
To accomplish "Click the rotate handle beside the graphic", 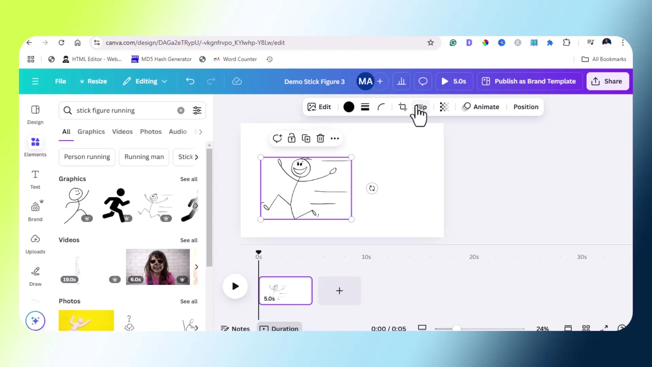I will (372, 188).
